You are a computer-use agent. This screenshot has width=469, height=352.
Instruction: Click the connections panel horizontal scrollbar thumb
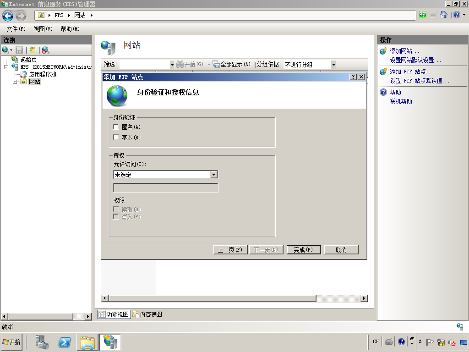click(x=40, y=316)
